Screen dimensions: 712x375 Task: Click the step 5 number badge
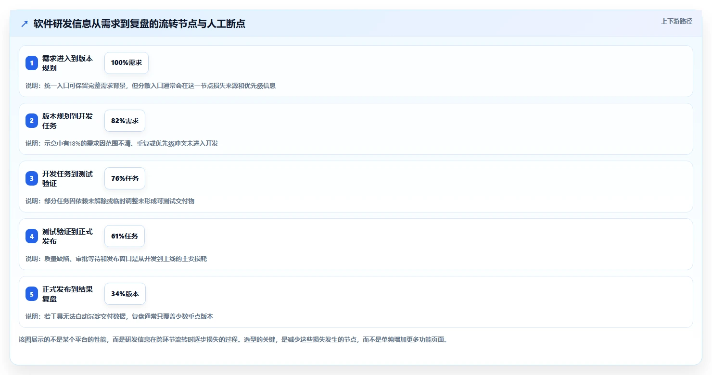(32, 294)
